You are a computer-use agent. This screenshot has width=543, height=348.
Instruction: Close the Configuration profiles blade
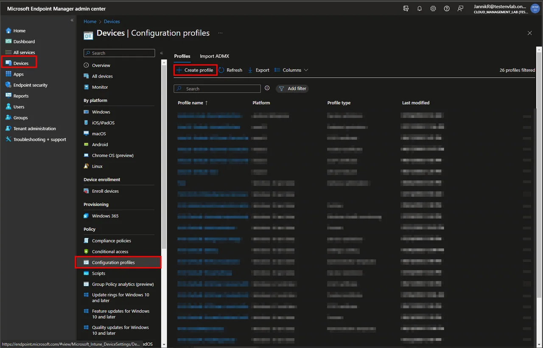click(529, 33)
